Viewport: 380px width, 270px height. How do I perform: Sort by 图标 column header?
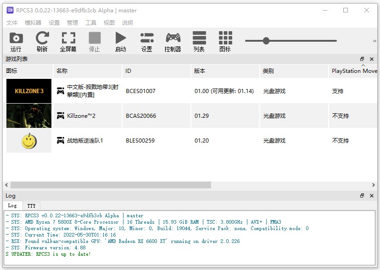coord(28,71)
